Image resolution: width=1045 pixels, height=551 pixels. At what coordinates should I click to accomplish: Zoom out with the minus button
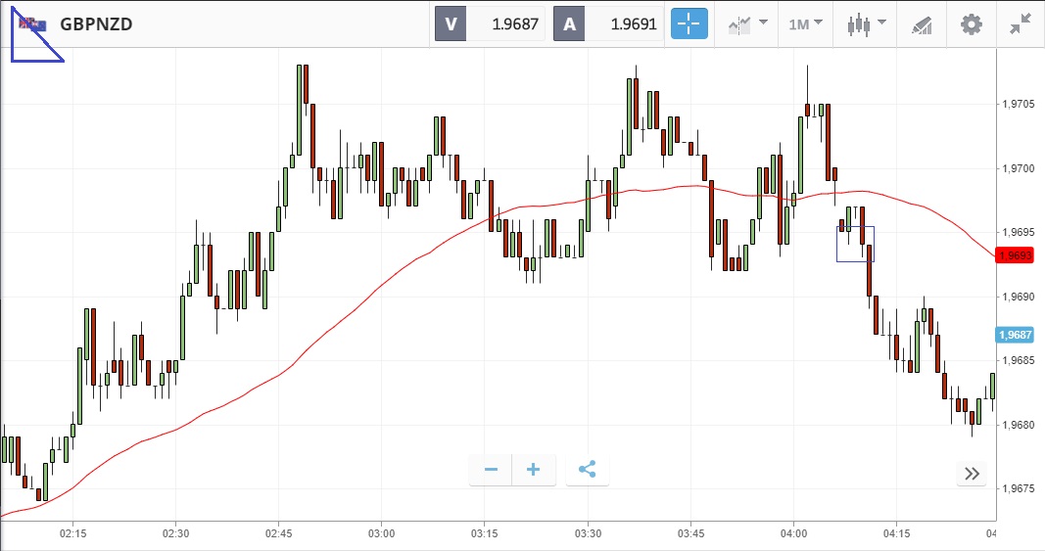click(x=492, y=470)
